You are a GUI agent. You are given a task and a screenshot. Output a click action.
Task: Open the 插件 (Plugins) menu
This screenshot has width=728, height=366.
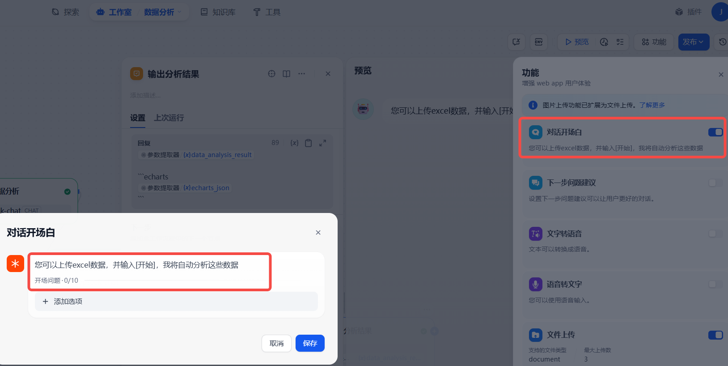point(688,12)
